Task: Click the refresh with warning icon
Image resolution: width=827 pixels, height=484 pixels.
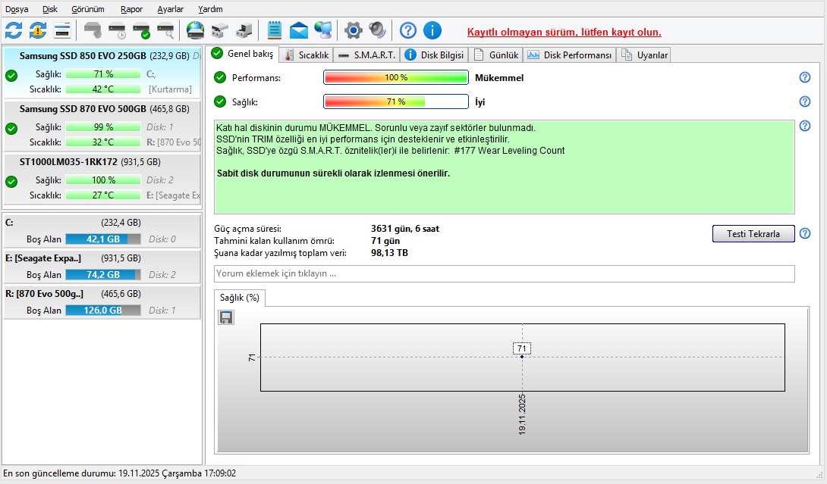Action: click(x=38, y=30)
